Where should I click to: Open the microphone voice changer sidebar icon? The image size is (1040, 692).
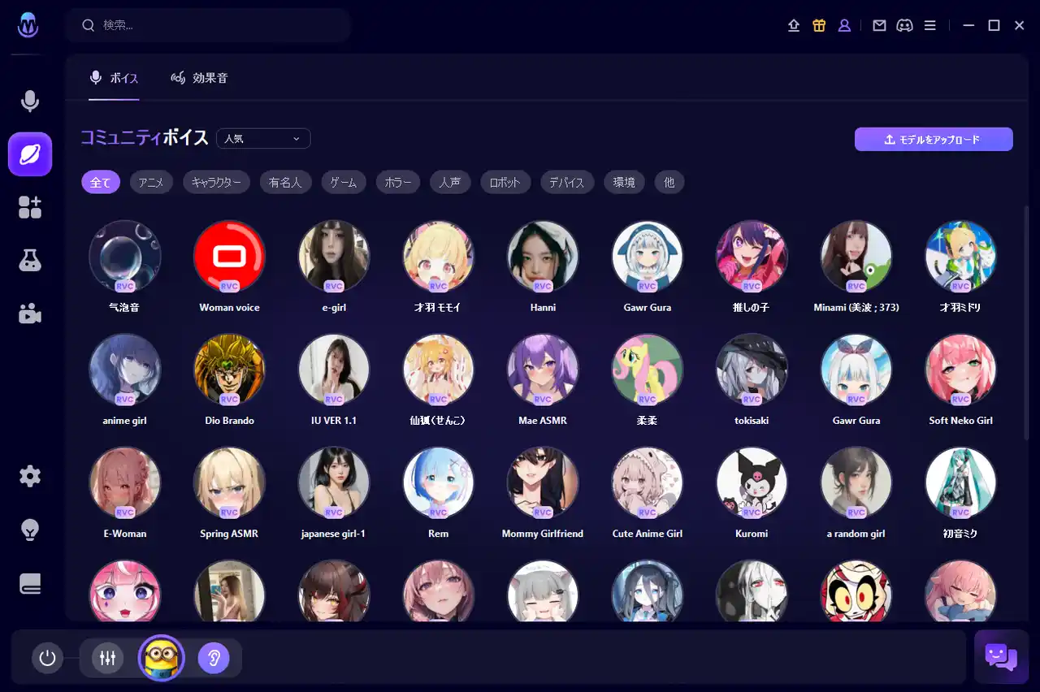point(30,102)
